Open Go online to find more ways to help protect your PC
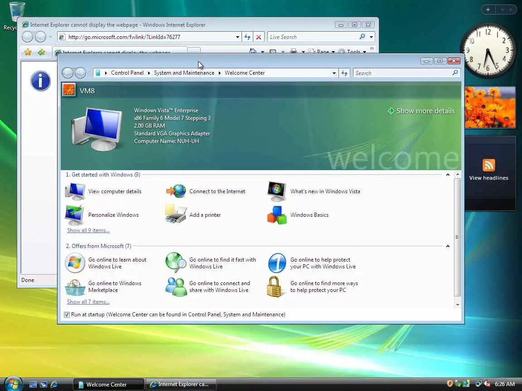 coord(313,286)
